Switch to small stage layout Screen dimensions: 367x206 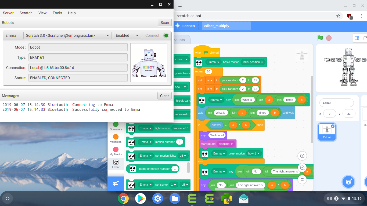click(x=357, y=38)
